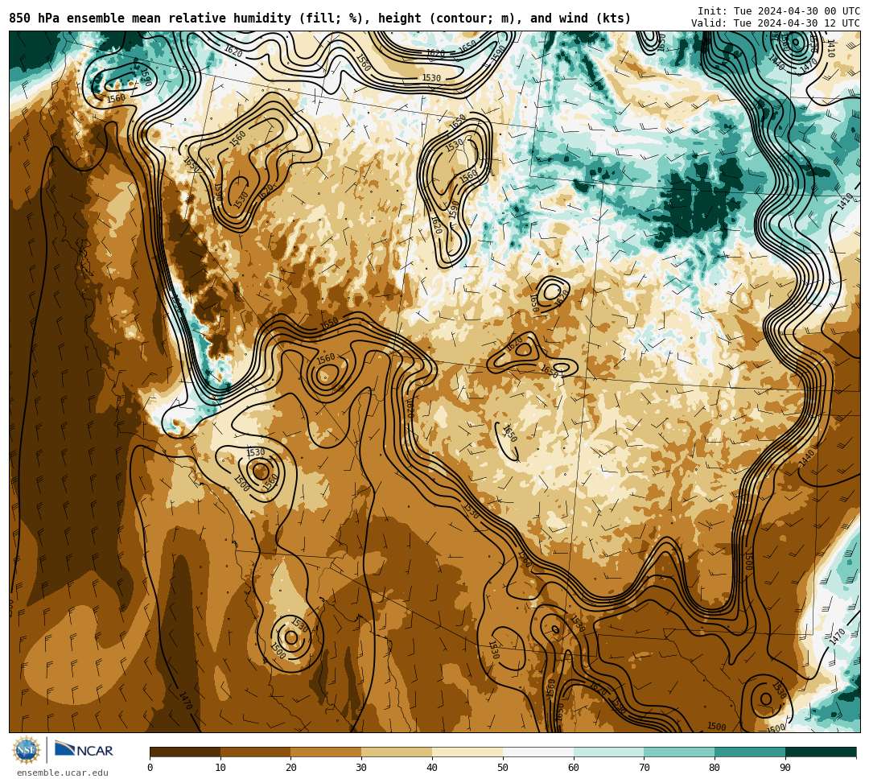Click the colorbar tick label 0
869x783 pixels.
150,768
